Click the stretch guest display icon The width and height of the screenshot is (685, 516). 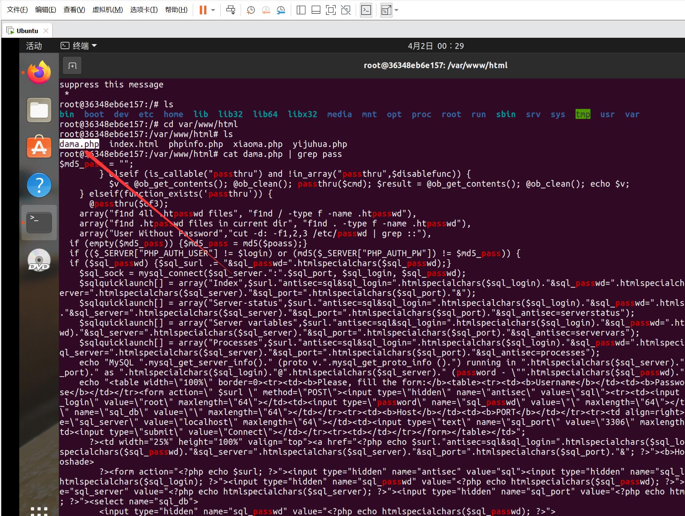tap(386, 10)
